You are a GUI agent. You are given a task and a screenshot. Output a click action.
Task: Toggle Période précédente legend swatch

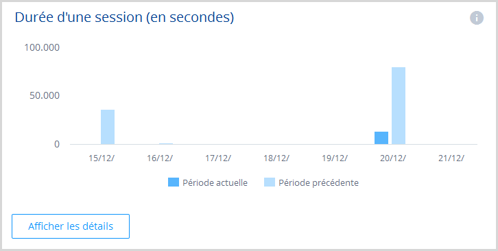coord(270,182)
